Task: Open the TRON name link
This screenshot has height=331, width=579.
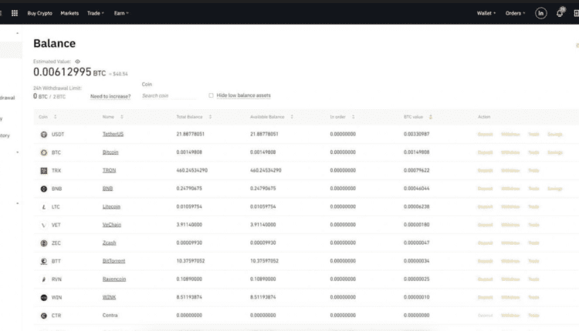Action: coord(109,170)
